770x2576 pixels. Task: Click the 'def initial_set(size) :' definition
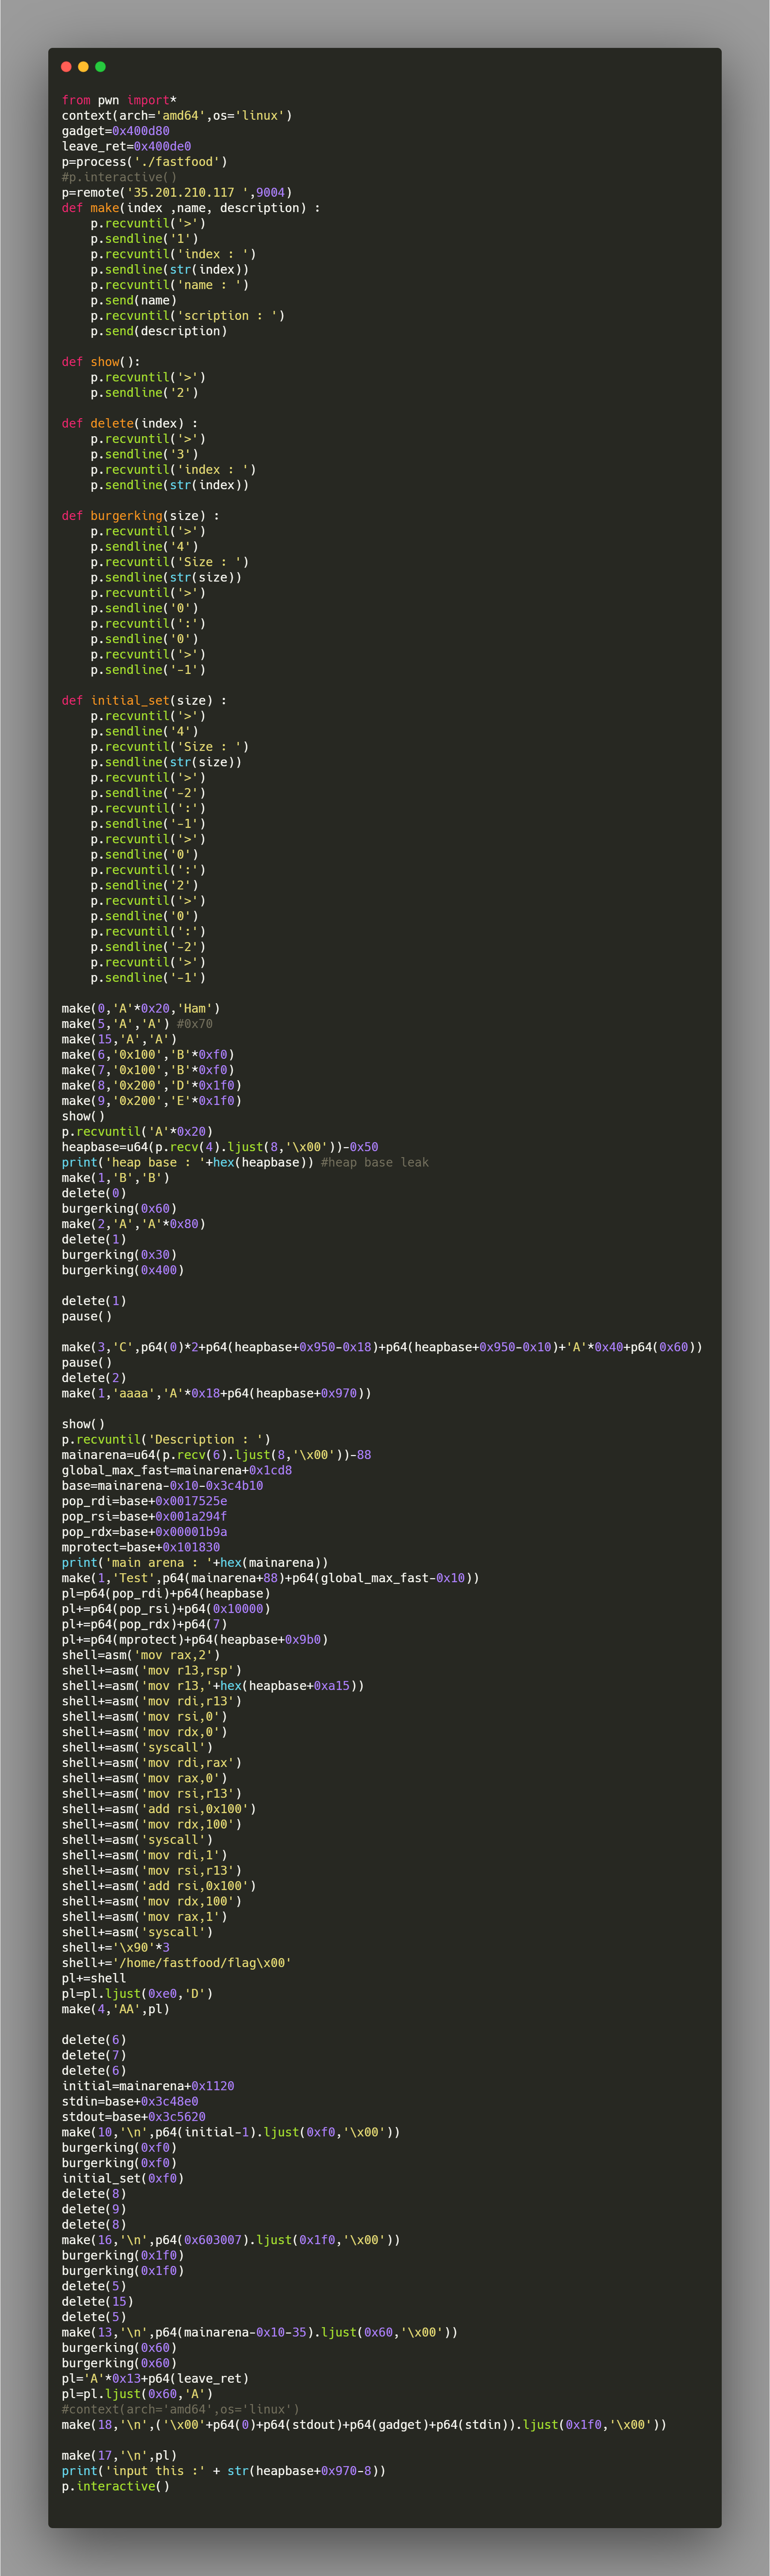tap(144, 701)
